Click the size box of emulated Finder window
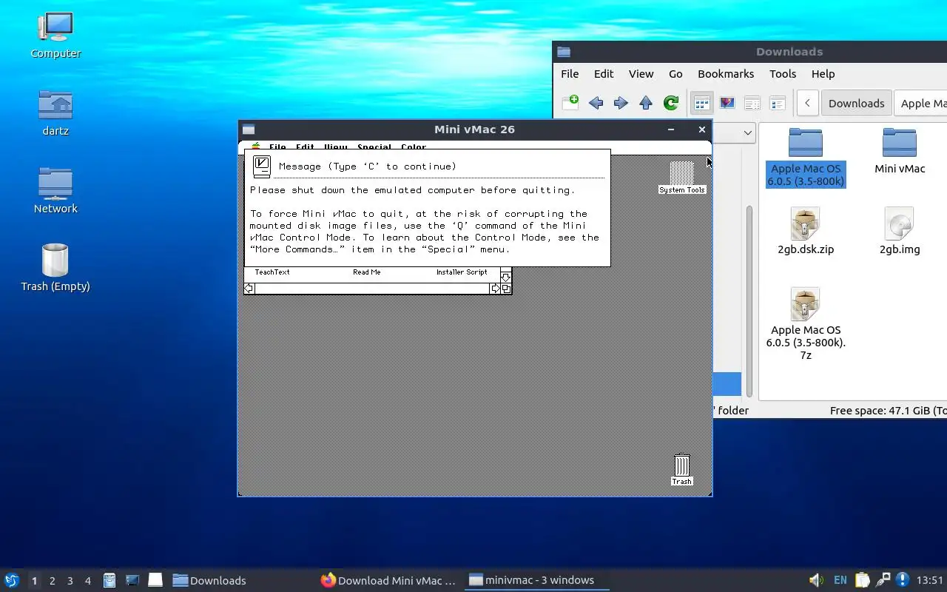 (x=506, y=289)
